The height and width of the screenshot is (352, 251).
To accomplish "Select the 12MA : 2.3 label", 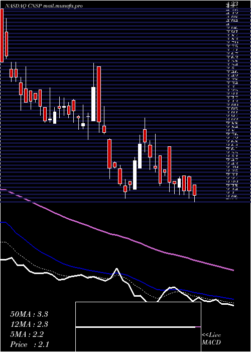I will coord(29,324).
